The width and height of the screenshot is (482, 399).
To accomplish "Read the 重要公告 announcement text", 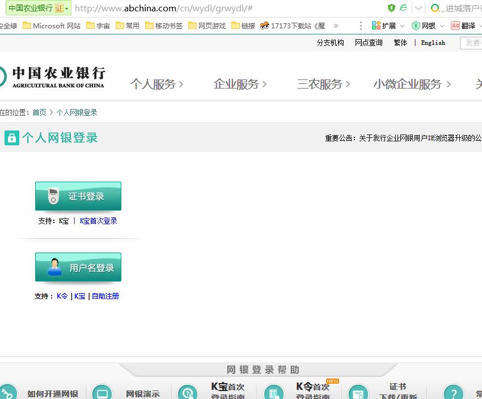I will tap(403, 138).
